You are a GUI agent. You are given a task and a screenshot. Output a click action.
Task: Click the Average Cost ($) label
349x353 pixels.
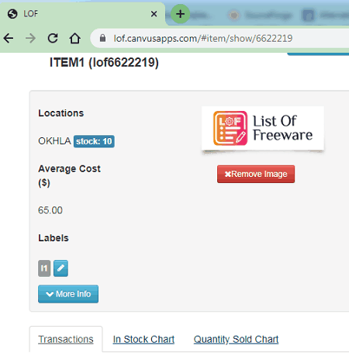(x=69, y=175)
